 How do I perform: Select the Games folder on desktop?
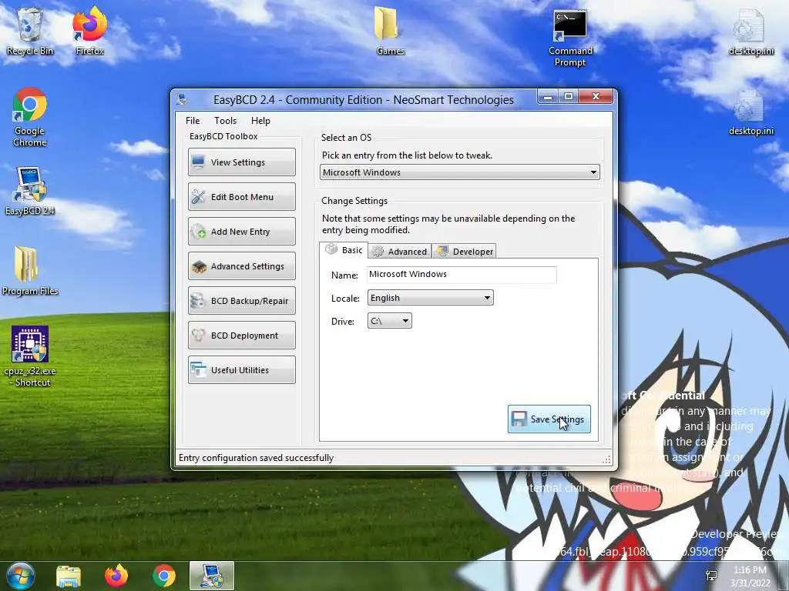(x=390, y=31)
